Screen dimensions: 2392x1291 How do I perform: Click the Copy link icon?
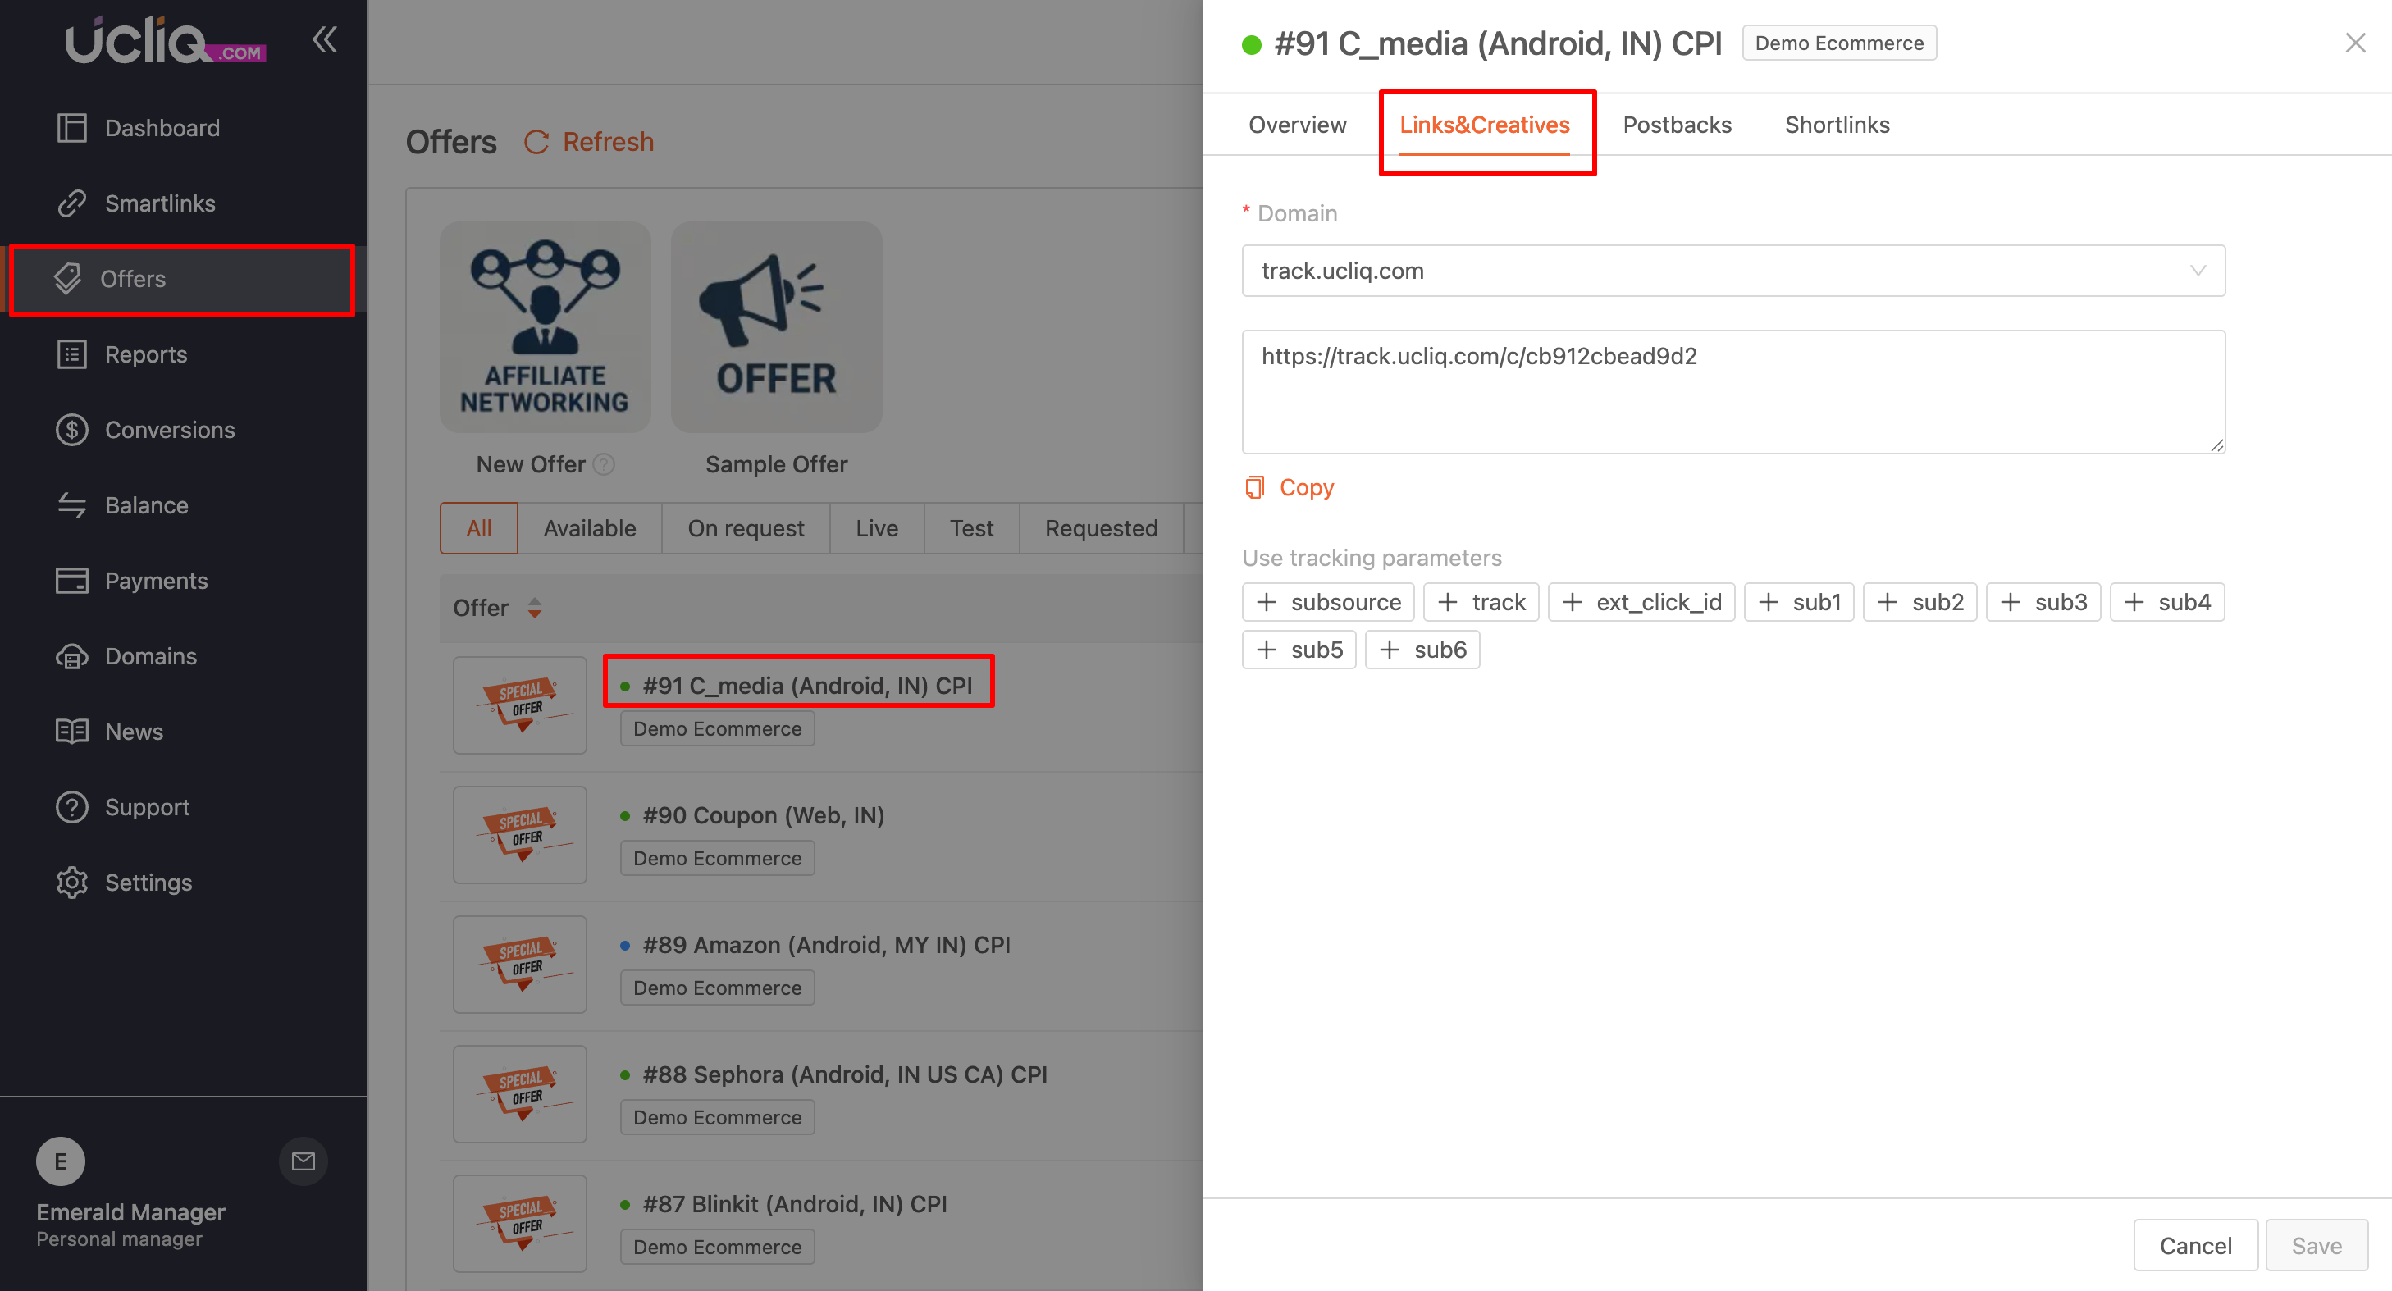click(1254, 487)
